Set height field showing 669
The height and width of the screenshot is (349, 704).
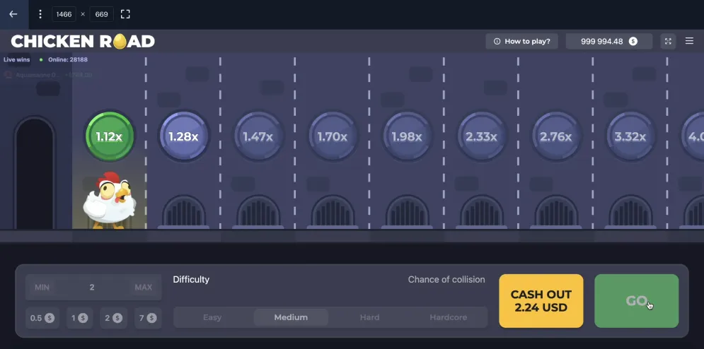(x=101, y=14)
